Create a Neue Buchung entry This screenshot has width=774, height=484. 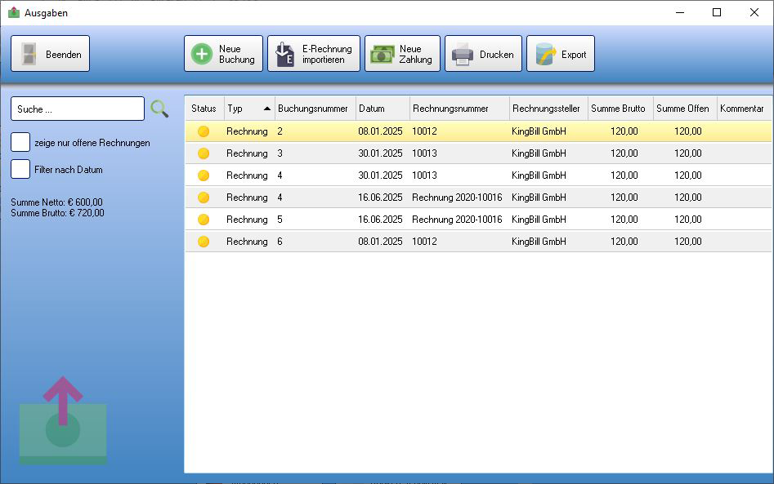[224, 54]
